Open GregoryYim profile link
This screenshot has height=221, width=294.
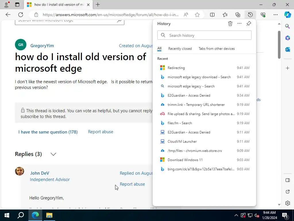(42, 46)
